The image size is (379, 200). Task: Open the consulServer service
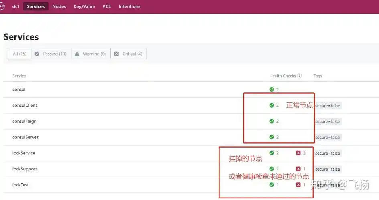pyautogui.click(x=25, y=137)
